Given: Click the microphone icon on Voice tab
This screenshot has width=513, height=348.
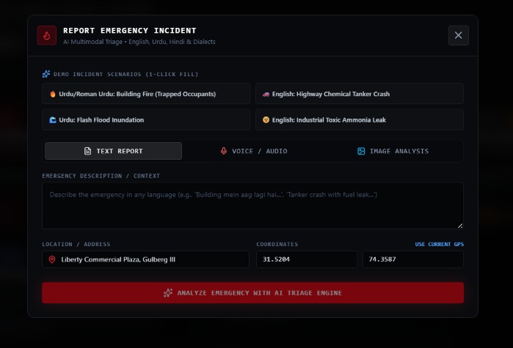Looking at the screenshot, I should pyautogui.click(x=224, y=151).
